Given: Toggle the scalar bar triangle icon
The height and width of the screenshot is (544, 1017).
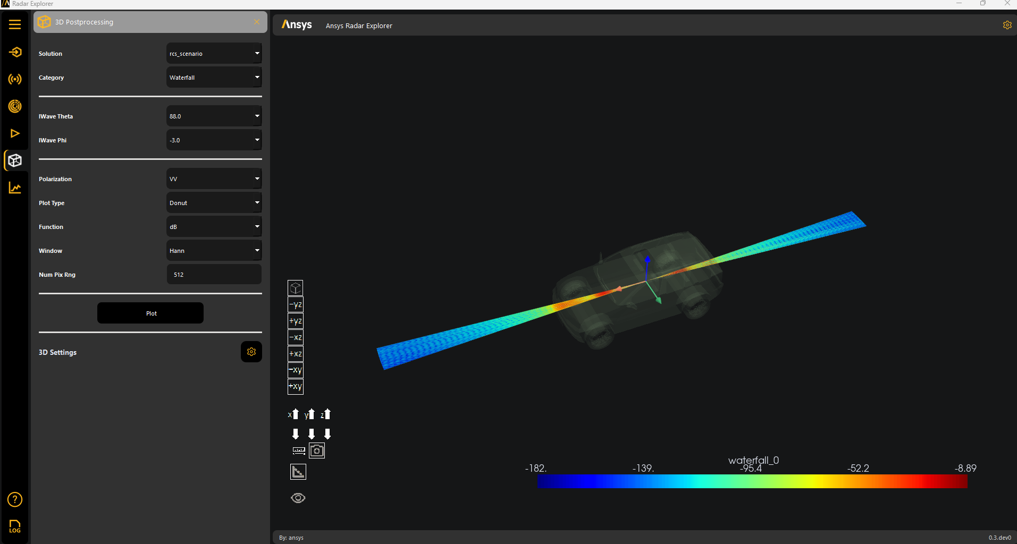Looking at the screenshot, I should [298, 472].
